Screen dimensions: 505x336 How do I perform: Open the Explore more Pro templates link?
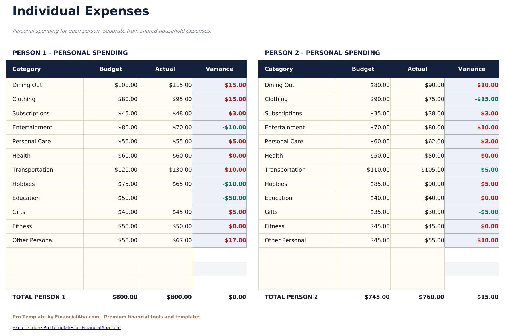pos(66,327)
